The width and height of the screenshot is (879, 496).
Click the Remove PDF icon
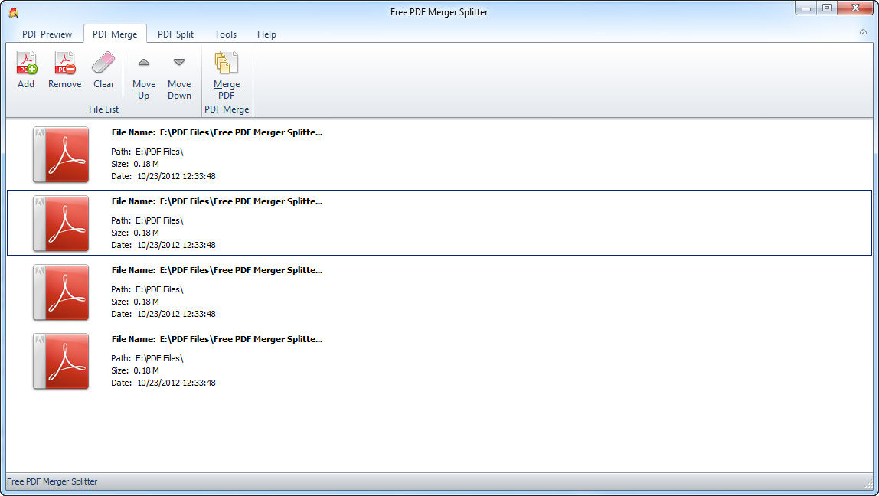(64, 63)
